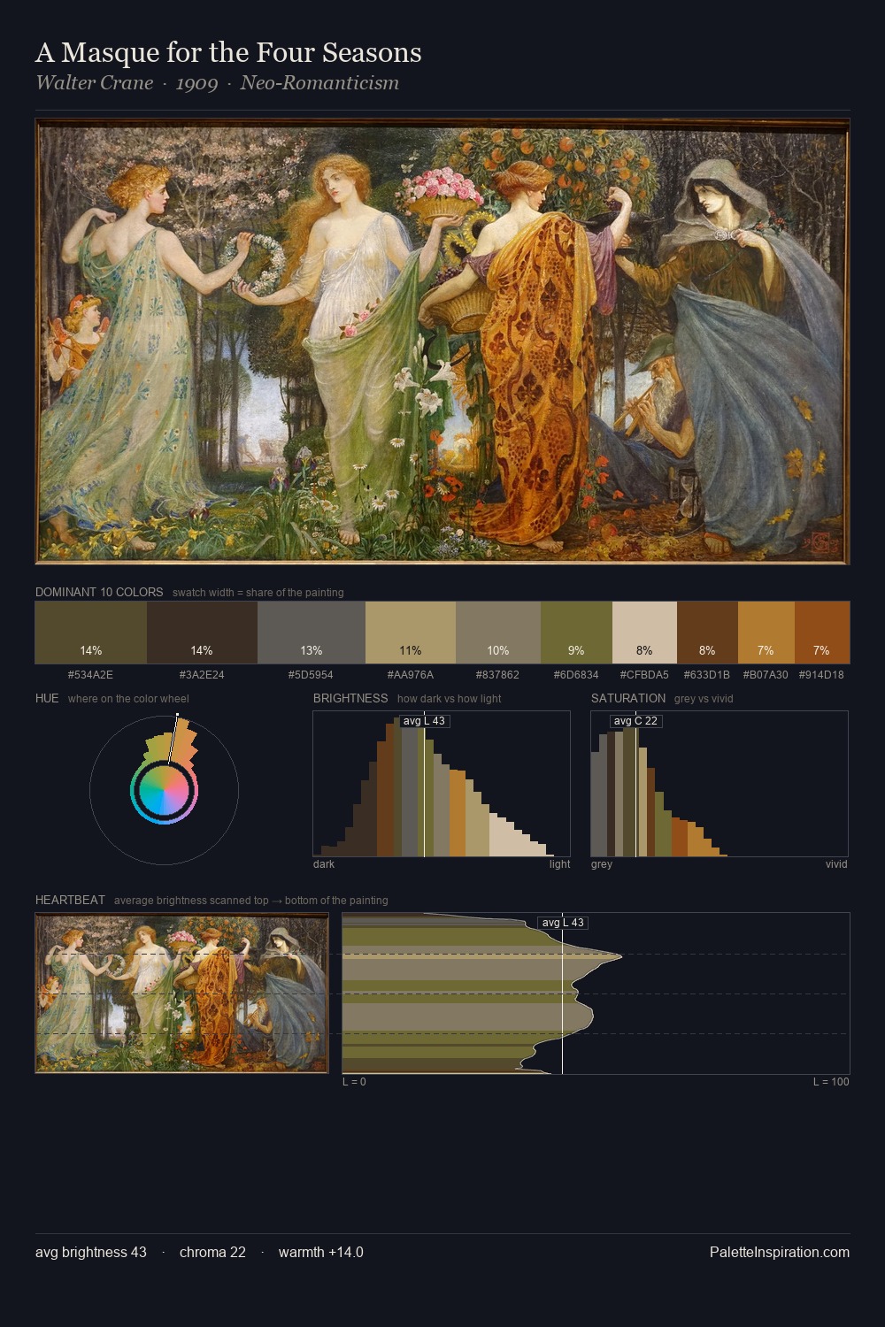
Task: Click the 'avg brightness 43' footer stat
Action: [91, 1252]
